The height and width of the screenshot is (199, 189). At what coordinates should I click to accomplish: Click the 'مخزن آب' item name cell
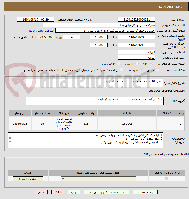[x=127, y=124]
